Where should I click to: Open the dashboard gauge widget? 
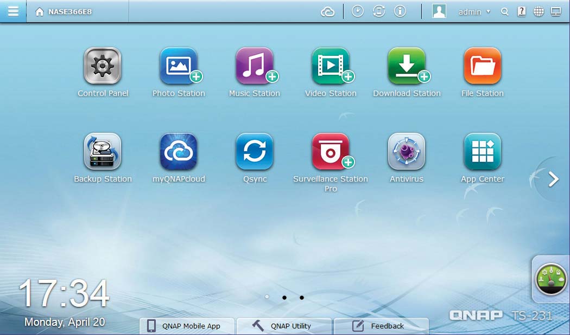(x=551, y=279)
